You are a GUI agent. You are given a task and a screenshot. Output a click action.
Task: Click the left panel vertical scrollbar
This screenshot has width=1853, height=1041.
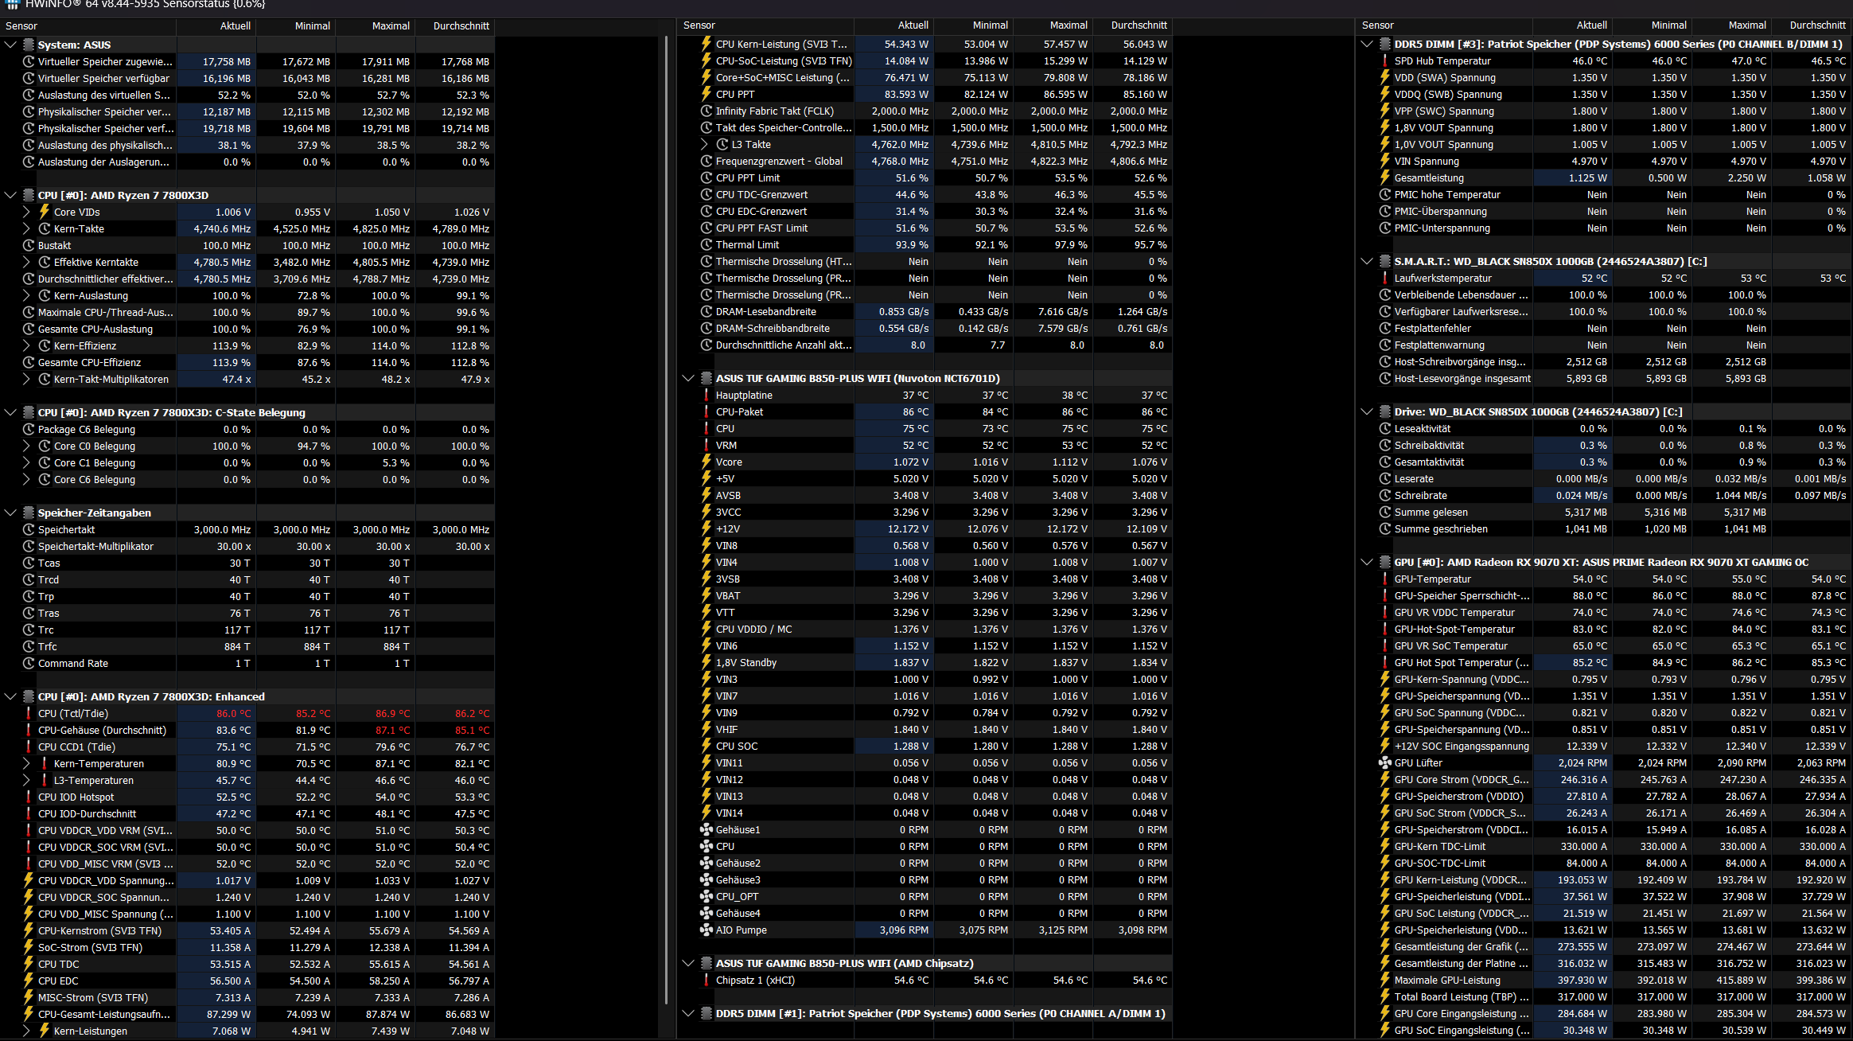667,517
